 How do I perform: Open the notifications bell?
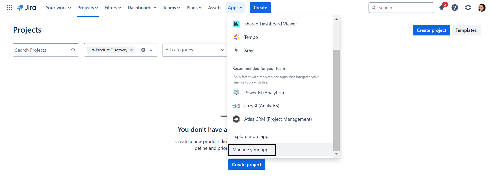[x=442, y=8]
